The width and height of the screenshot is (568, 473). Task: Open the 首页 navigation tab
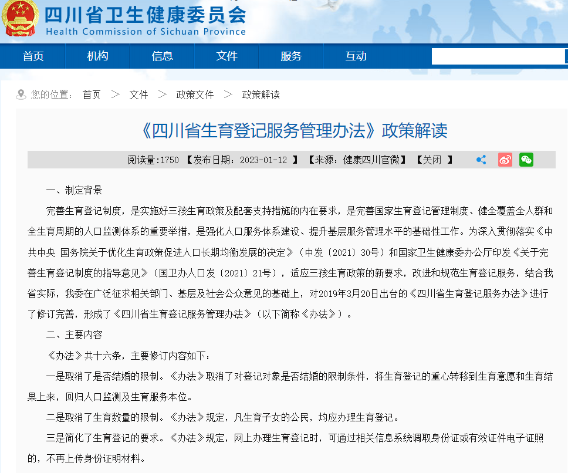click(33, 56)
